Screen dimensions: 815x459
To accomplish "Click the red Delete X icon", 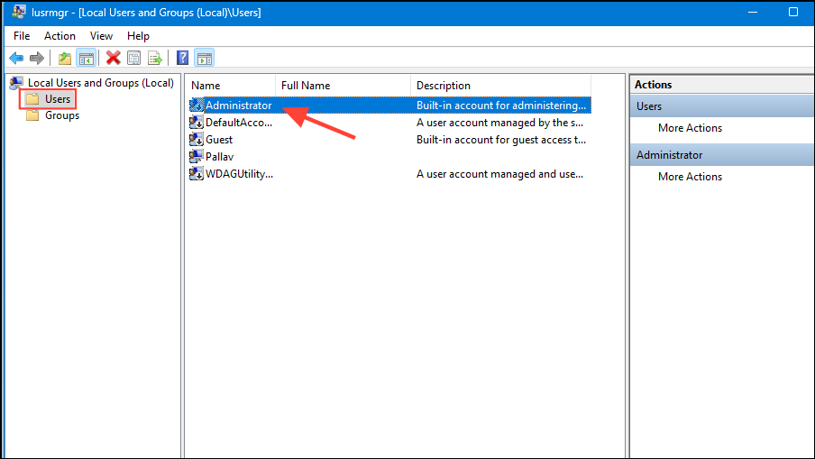I will [113, 58].
